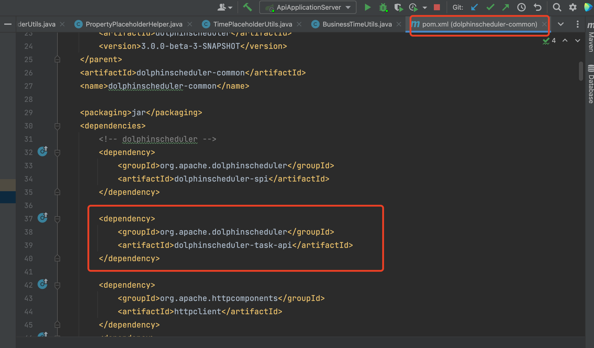Viewport: 594px width, 348px height.
Task: Click the httpclient artifactId text
Action: click(198, 312)
